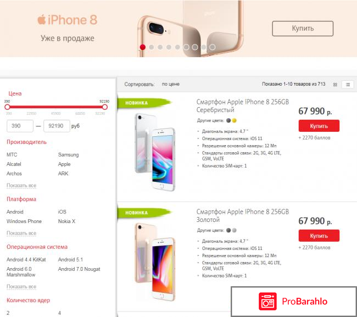Screen dimensions: 357x317
Task: Click the maximum price slider handle
Action: click(105, 107)
